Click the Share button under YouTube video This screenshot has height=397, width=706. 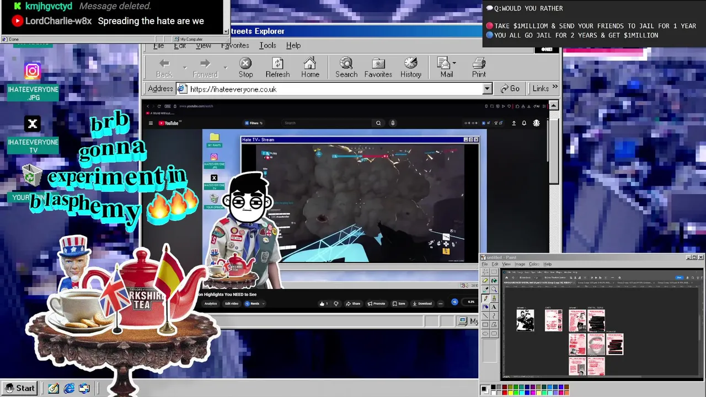tap(353, 303)
